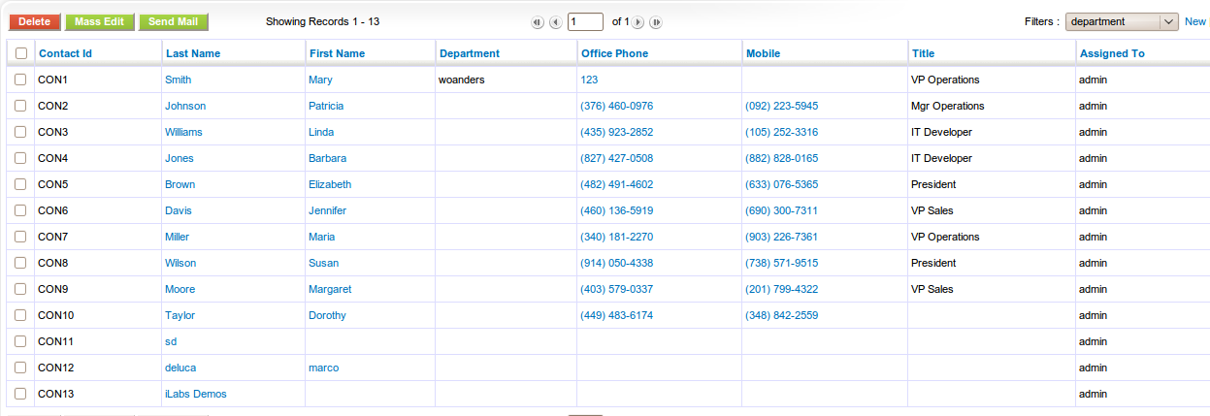The width and height of the screenshot is (1210, 416).
Task: Select the checkbox for CON5 row
Action: tap(20, 184)
